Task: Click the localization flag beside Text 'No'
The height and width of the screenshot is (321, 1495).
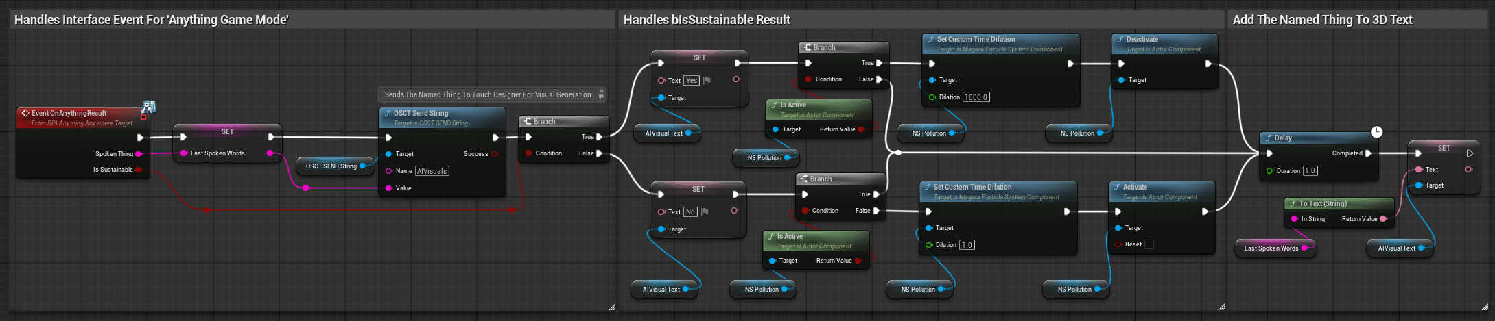Action: click(x=705, y=211)
